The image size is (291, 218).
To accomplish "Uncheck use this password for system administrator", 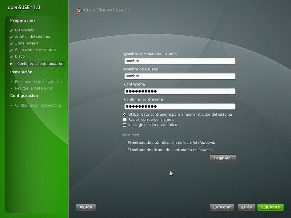I will tap(125, 115).
